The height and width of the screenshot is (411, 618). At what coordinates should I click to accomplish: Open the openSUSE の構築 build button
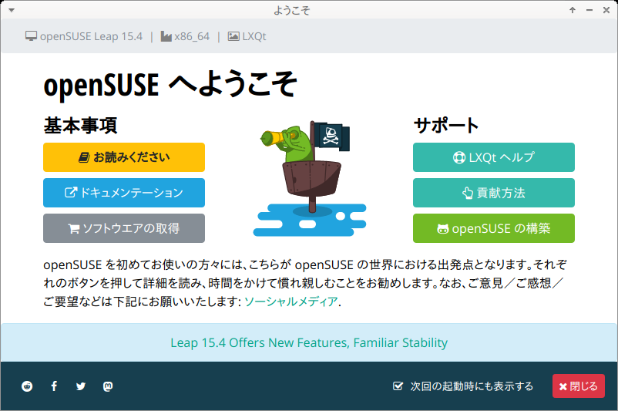pyautogui.click(x=493, y=228)
